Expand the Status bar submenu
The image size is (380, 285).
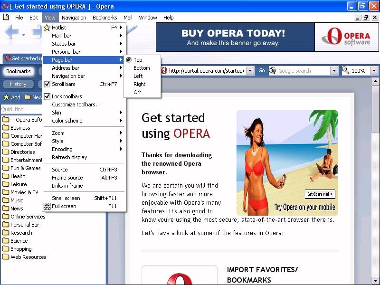(x=84, y=44)
